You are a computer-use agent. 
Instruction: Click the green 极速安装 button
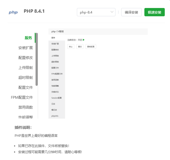[155, 12]
